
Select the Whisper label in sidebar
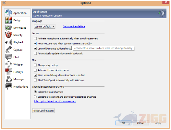pyautogui.click(x=18, y=65)
